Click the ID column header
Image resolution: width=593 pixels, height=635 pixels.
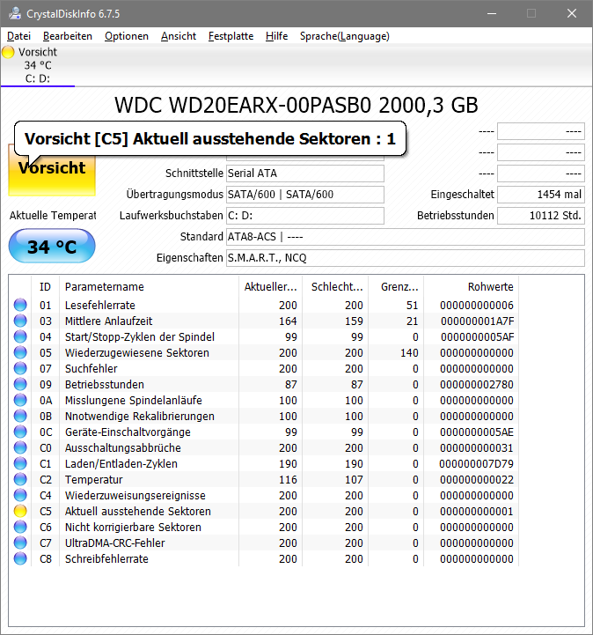pos(45,287)
